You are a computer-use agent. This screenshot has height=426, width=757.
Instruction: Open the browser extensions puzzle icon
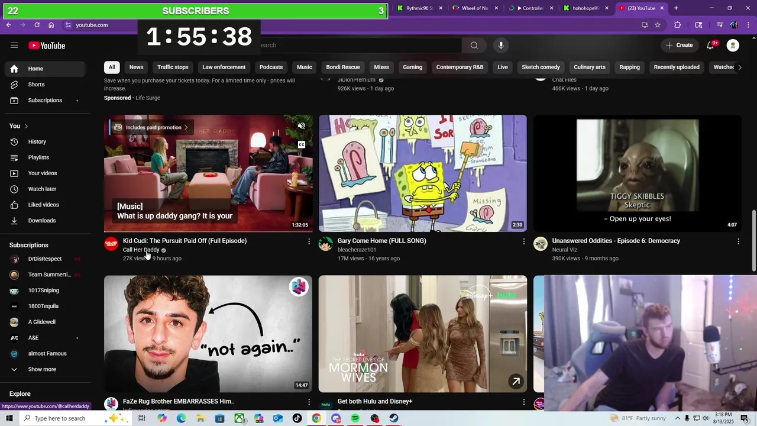[678, 25]
